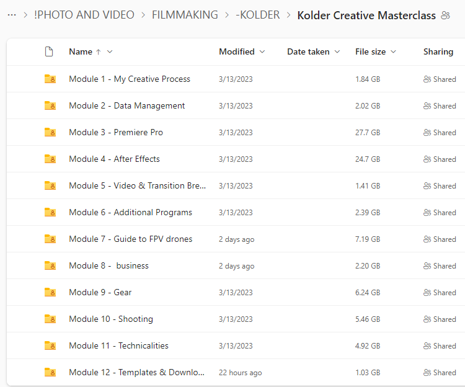This screenshot has width=465, height=387.
Task: Select the 27.7 GB file size cell
Action: coord(368,133)
